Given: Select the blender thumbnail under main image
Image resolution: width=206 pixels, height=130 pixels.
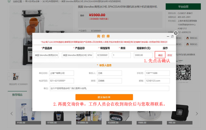Looking at the screenshot, I should pos(15,76).
